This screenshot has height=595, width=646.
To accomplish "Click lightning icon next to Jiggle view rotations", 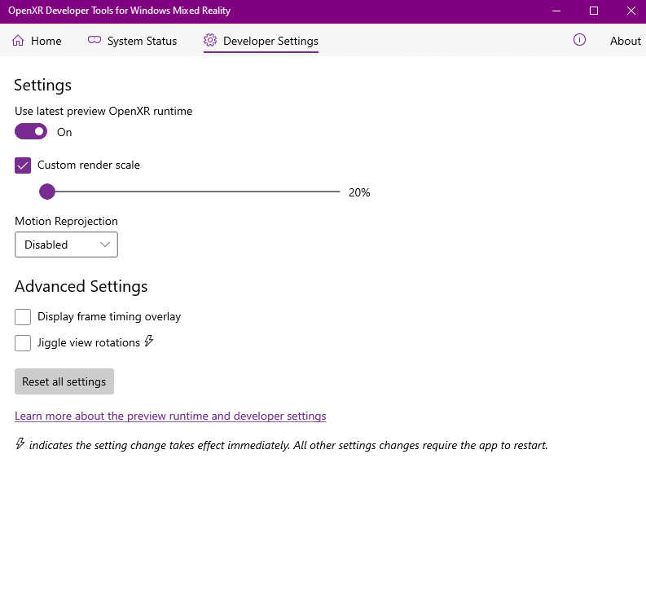I will [149, 341].
